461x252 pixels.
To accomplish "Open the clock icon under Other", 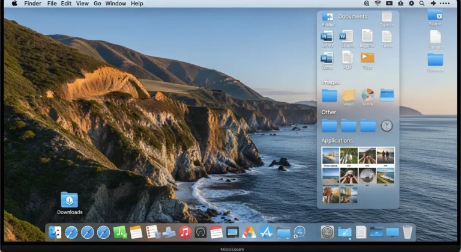I will 387,125.
